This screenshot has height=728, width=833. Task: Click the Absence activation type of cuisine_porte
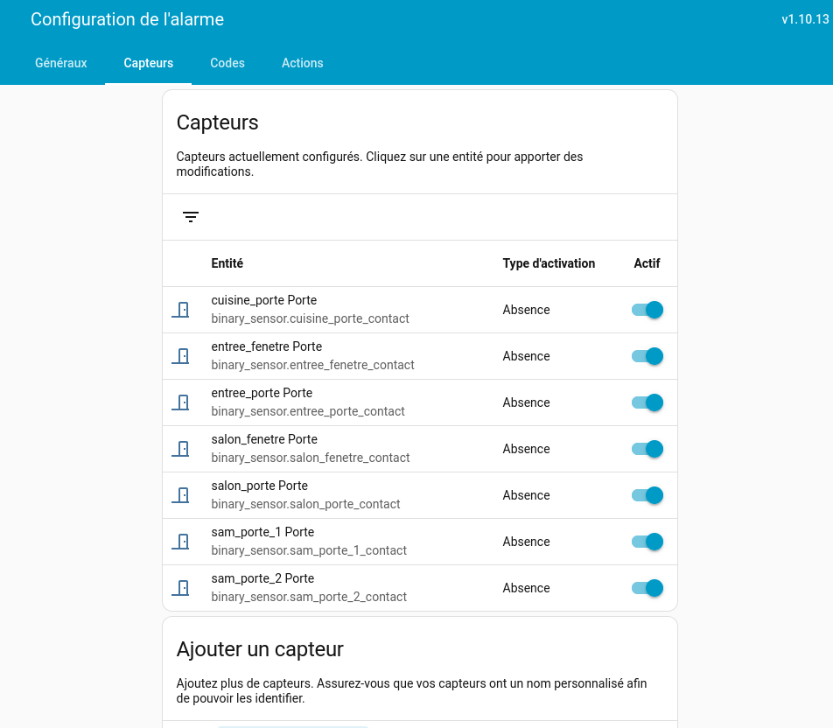coord(526,309)
